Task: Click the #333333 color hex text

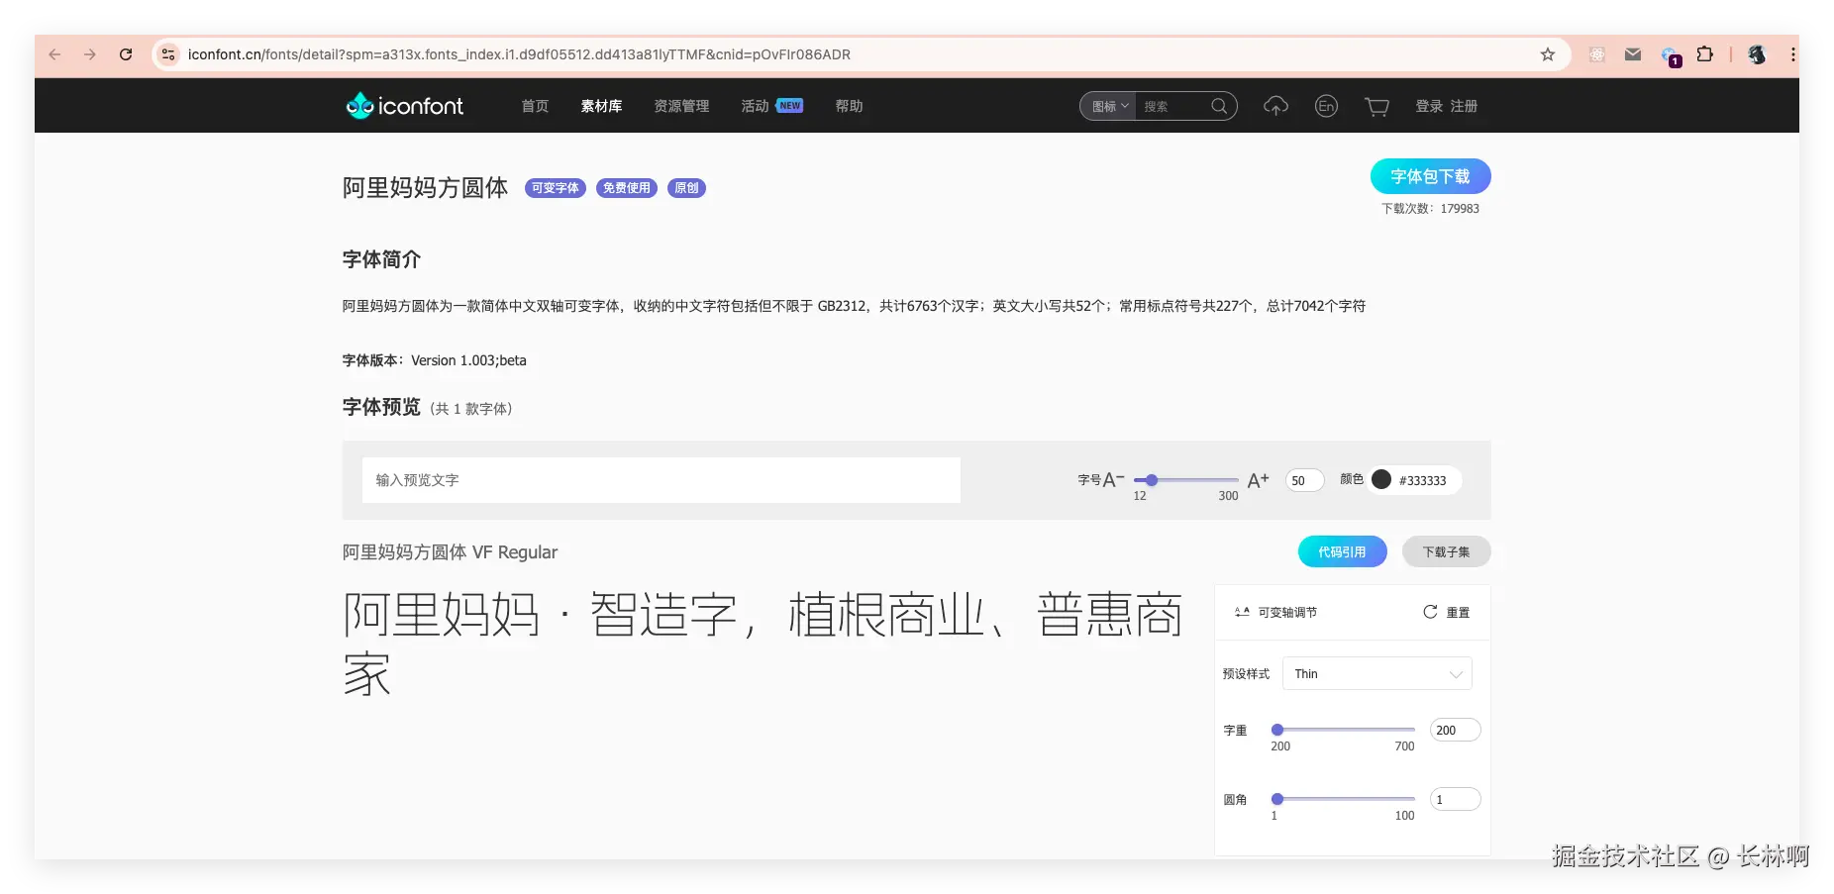Action: pyautogui.click(x=1422, y=480)
